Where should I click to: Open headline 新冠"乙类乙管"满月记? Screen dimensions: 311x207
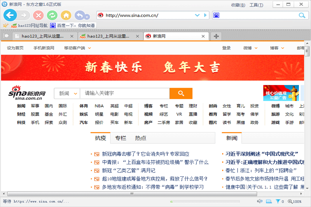[129, 170]
